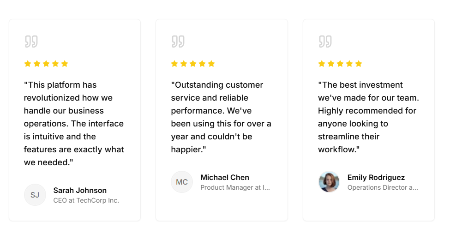This screenshot has width=450, height=228.
Task: Click the fifth star in Emily Rodriguez's rating
Action: (359, 64)
